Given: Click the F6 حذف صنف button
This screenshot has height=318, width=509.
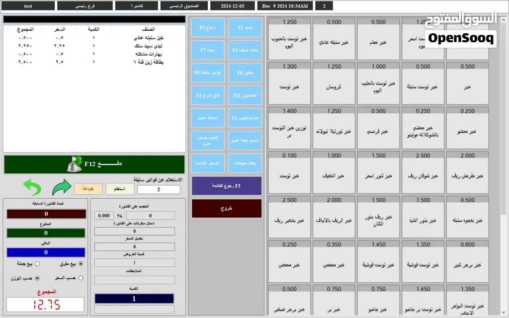Looking at the screenshot, I should click(x=245, y=50).
